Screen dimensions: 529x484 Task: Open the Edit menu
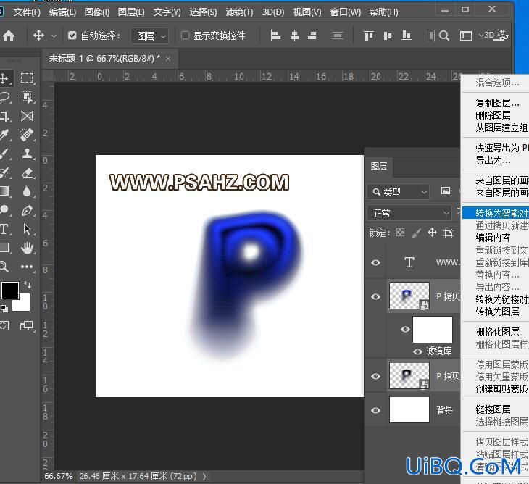click(62, 12)
